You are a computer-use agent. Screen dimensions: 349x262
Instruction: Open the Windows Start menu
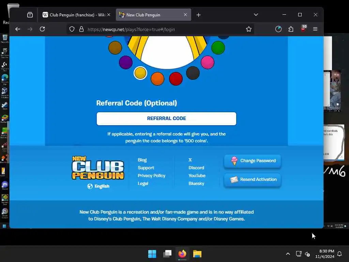click(152, 254)
